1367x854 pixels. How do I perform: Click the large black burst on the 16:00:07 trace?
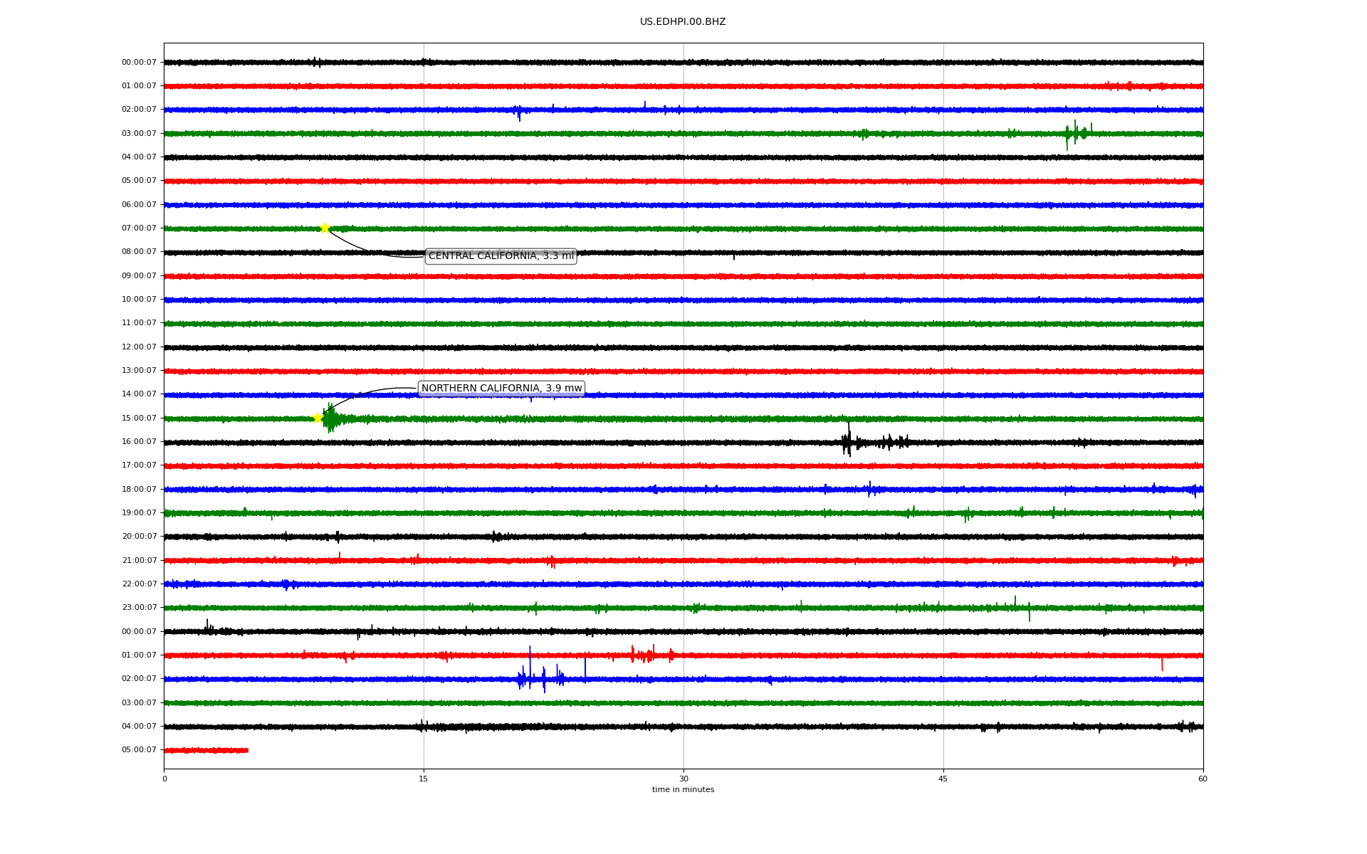coord(848,442)
